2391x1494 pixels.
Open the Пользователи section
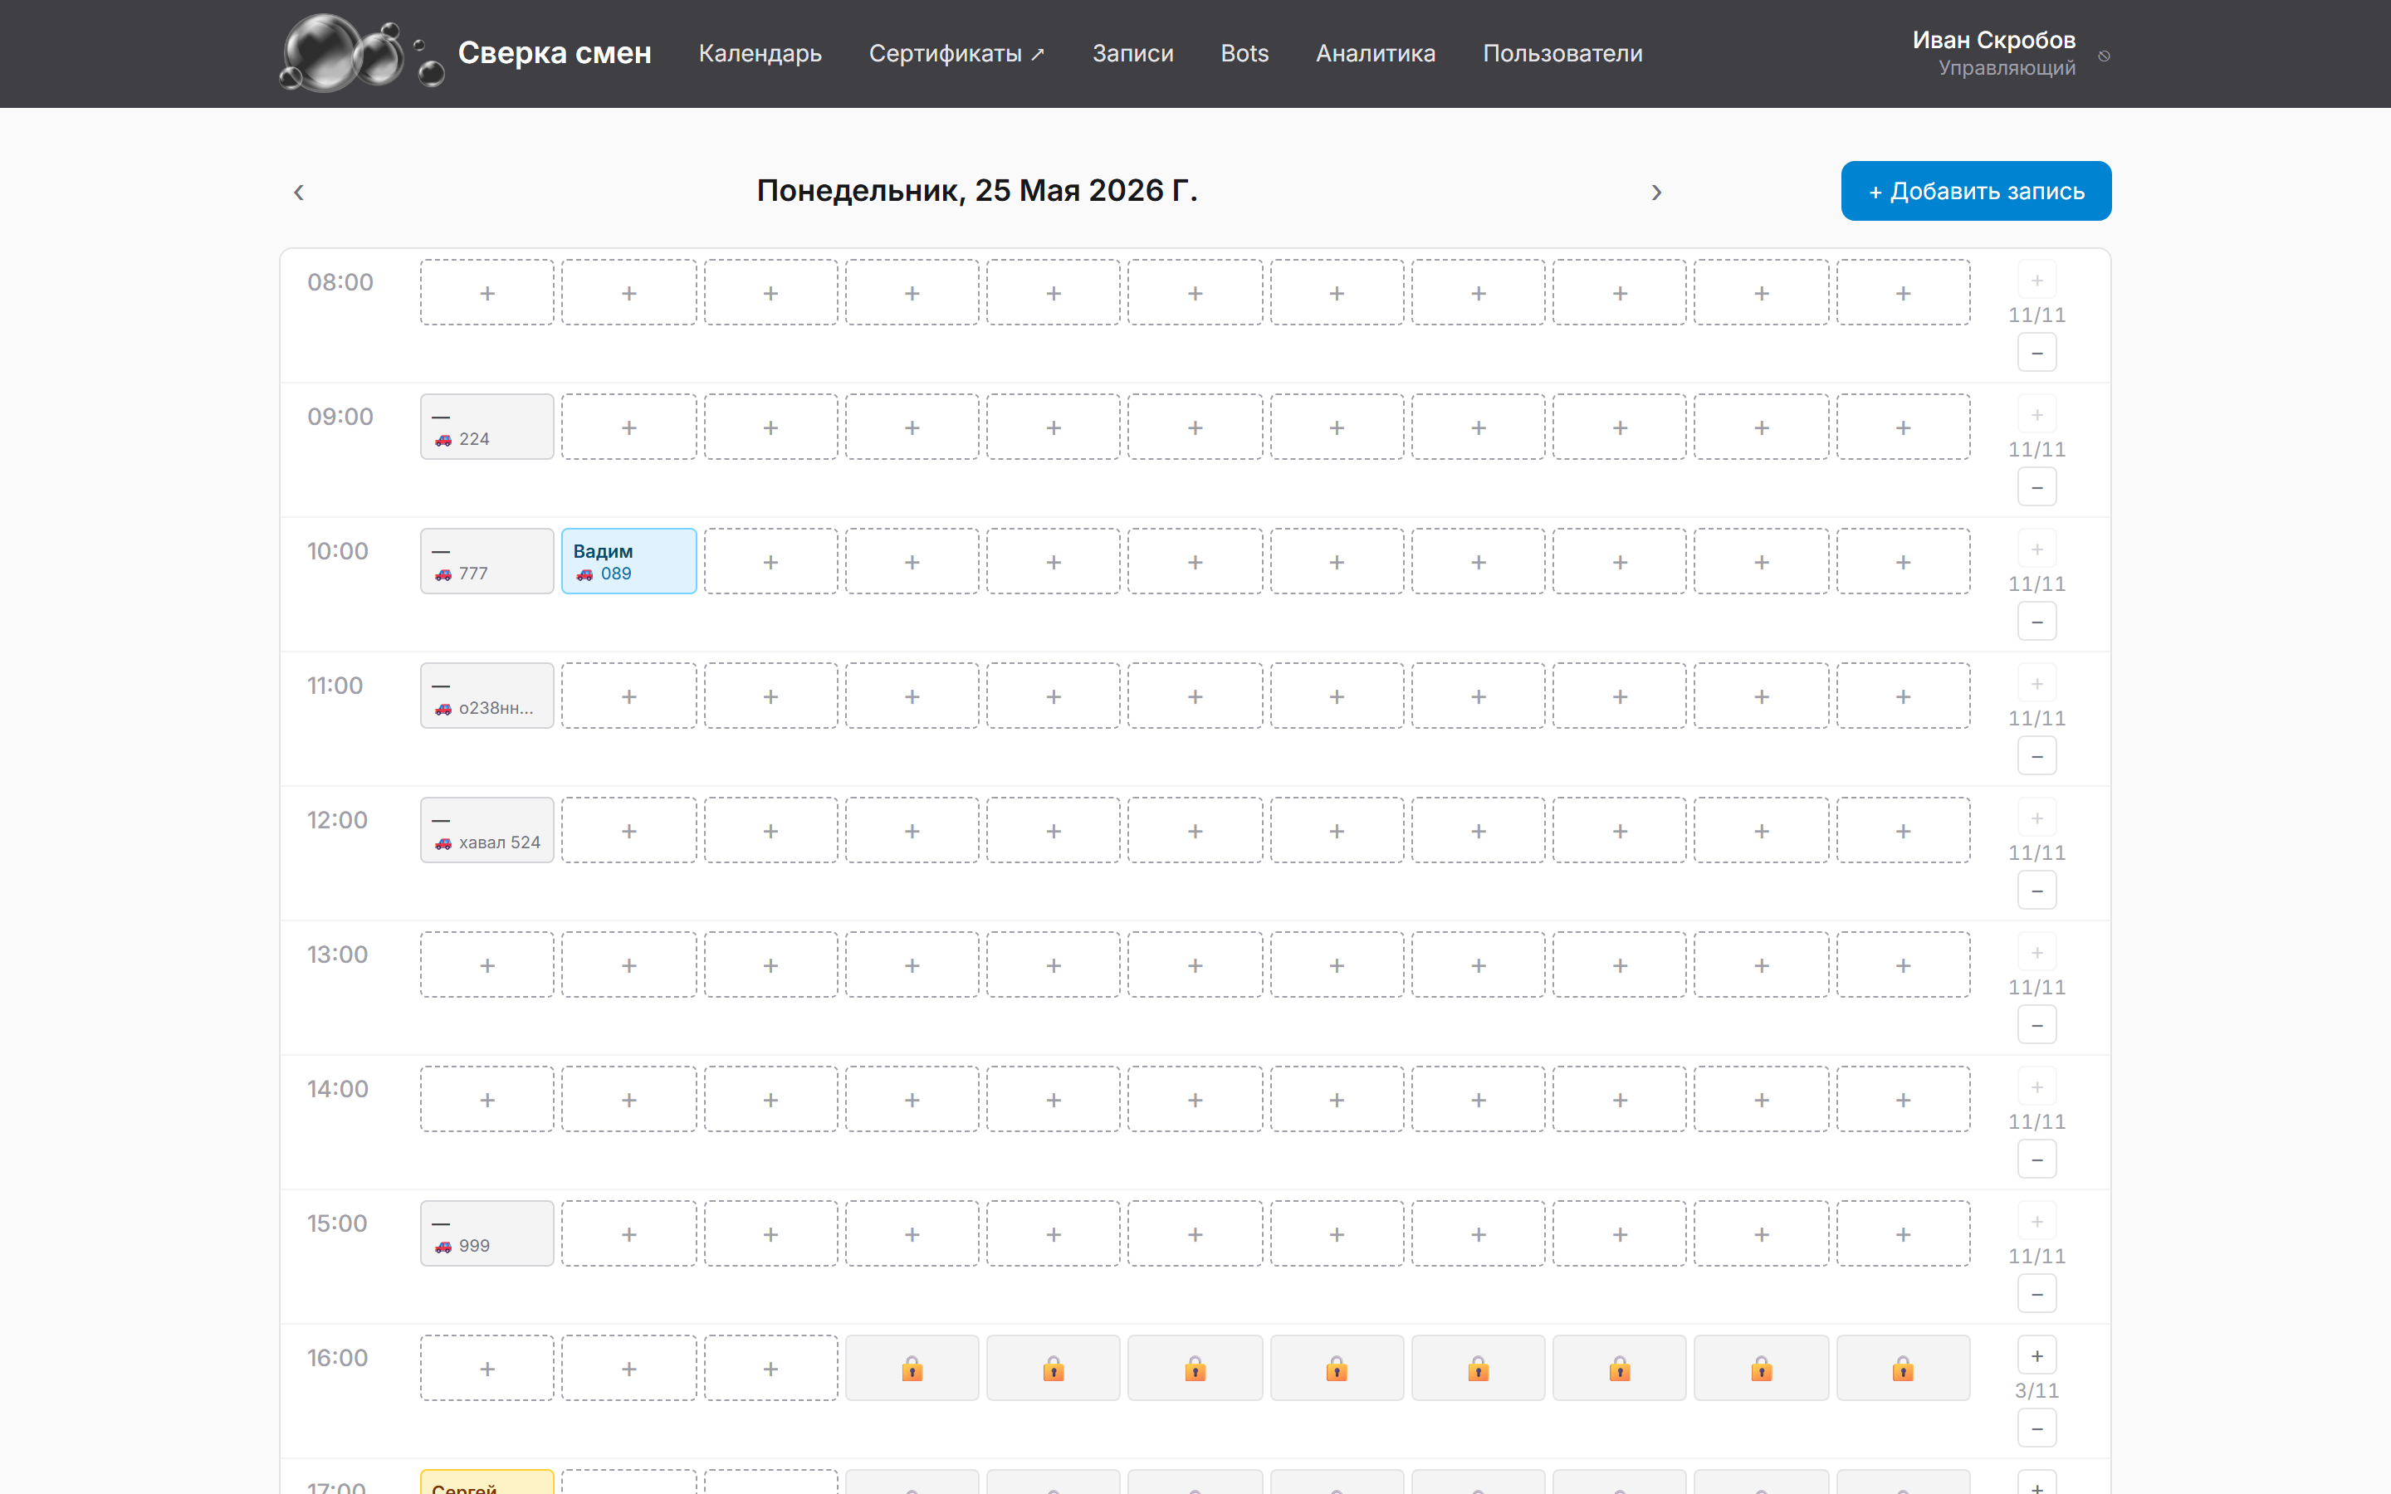pos(1562,53)
